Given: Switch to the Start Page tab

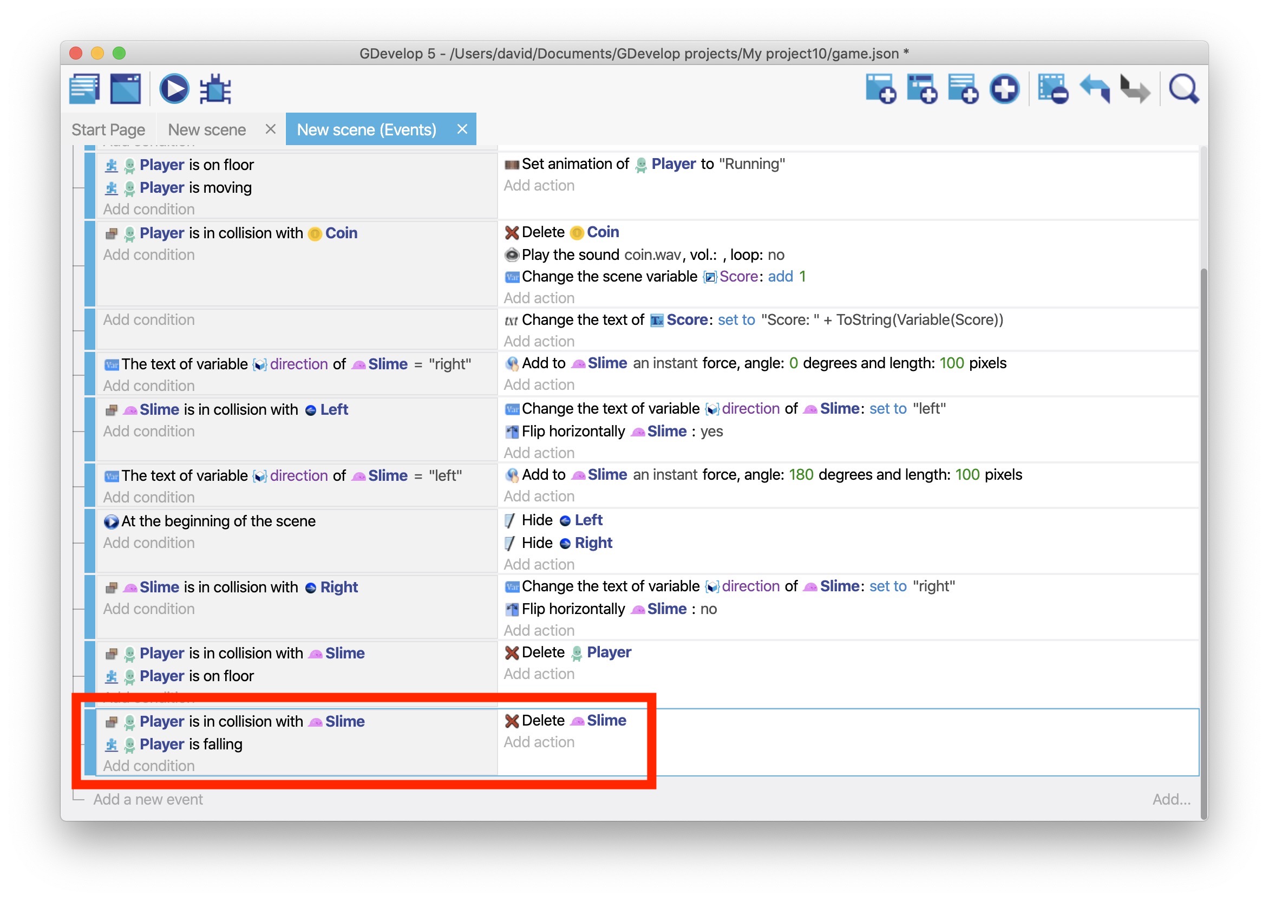Looking at the screenshot, I should (108, 130).
